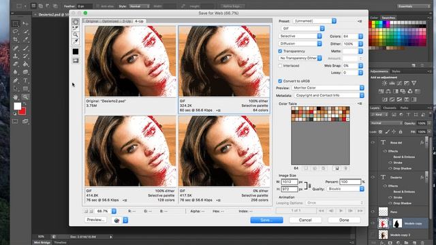Select the Lasso tool in Photoshop toolbar
This screenshot has width=436, height=245.
[x=16, y=31]
